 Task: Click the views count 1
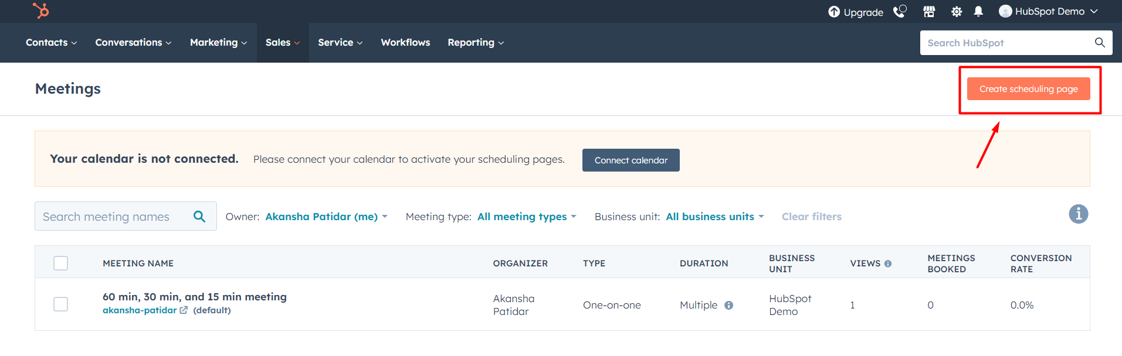point(852,305)
